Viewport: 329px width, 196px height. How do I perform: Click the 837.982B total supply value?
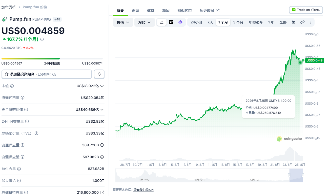96,169
